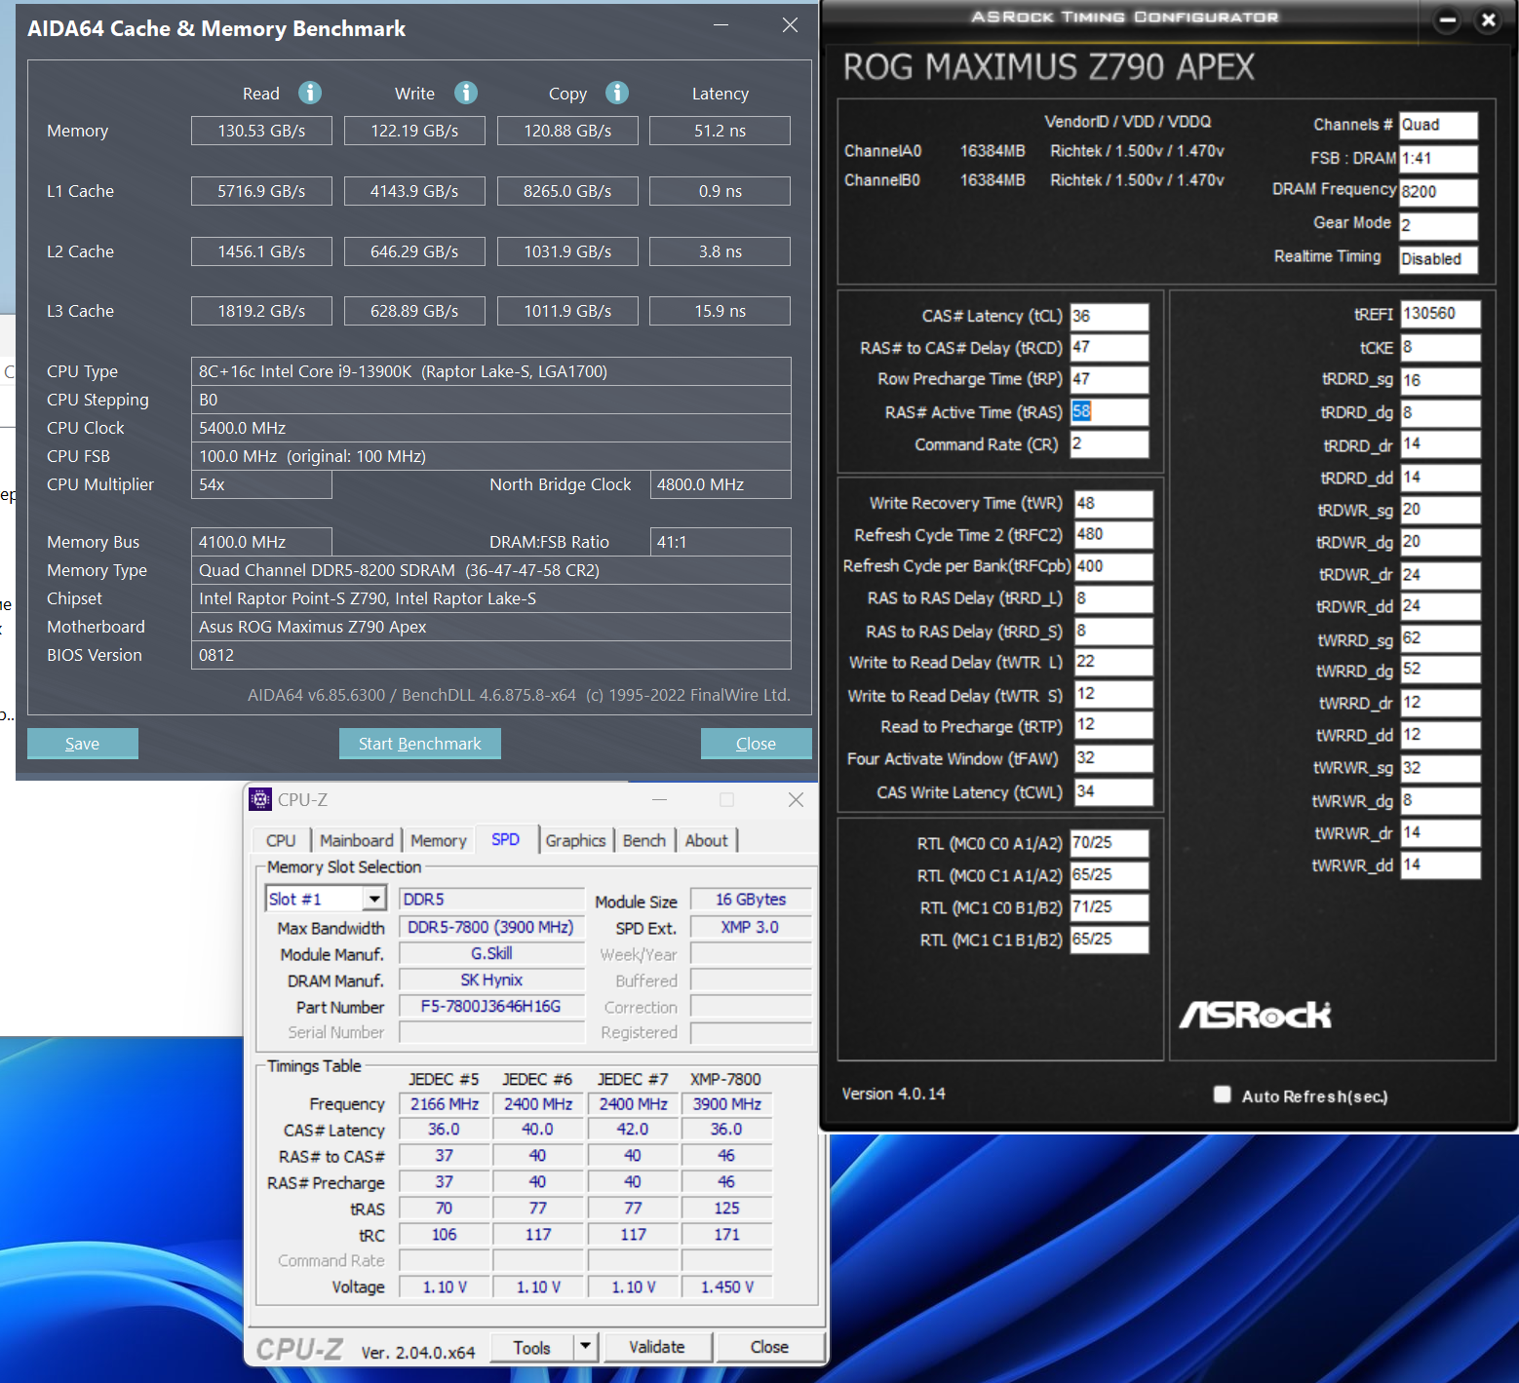Viewport: 1519px width, 1383px height.
Task: Click the Max Bandwidth DDR5-7800 value
Action: point(491,927)
